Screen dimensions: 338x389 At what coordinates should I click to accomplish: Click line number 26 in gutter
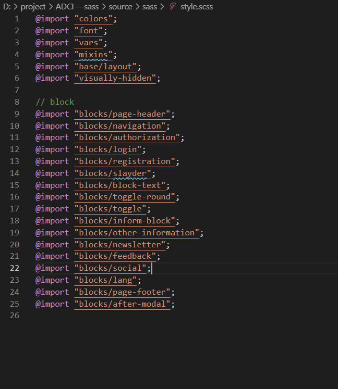click(x=15, y=316)
